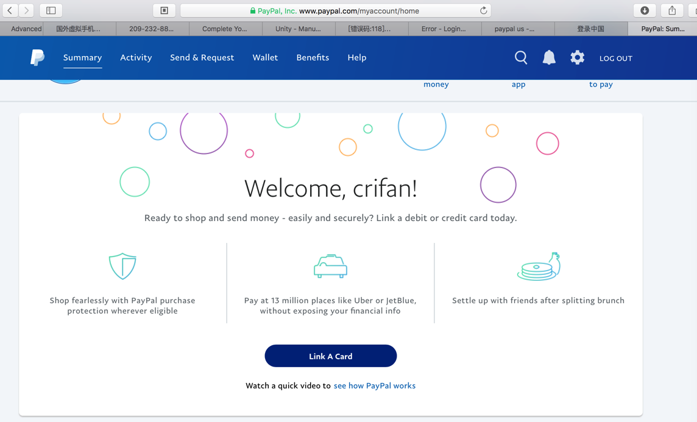Click the 'app' link below header

point(518,85)
